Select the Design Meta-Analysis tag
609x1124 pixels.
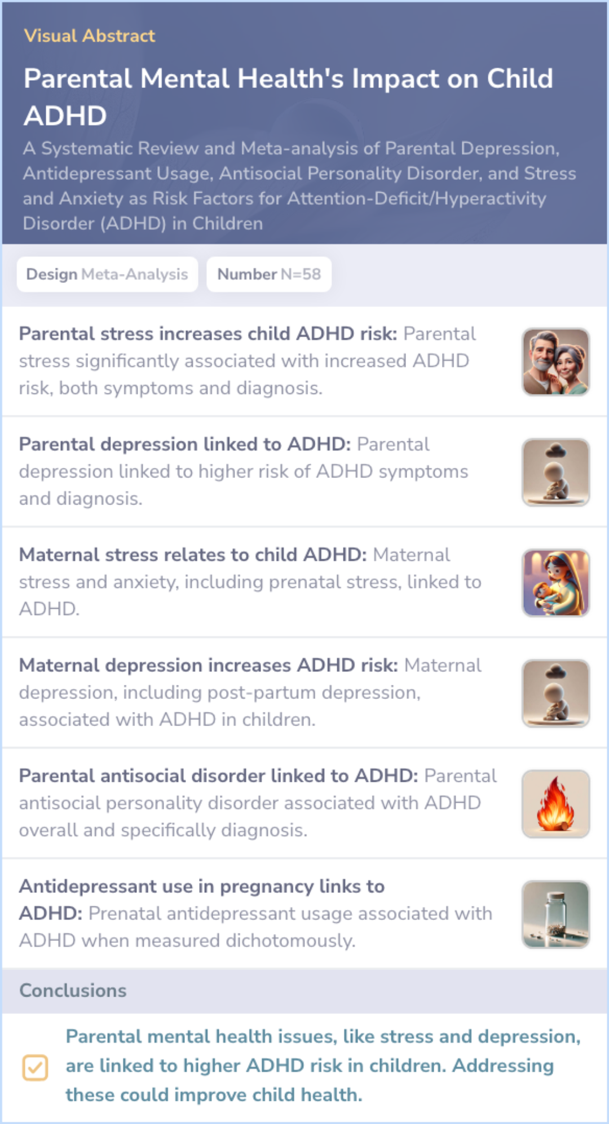pos(107,275)
